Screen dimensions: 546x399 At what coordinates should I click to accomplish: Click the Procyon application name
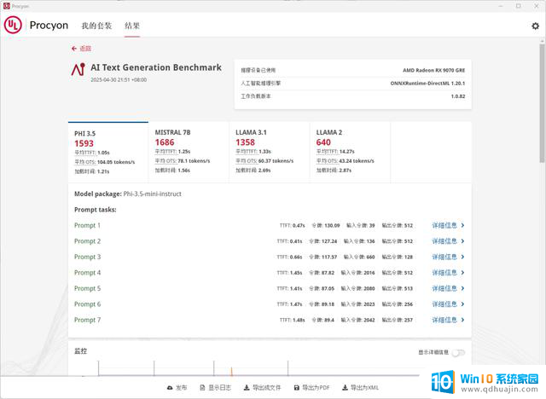(x=49, y=25)
